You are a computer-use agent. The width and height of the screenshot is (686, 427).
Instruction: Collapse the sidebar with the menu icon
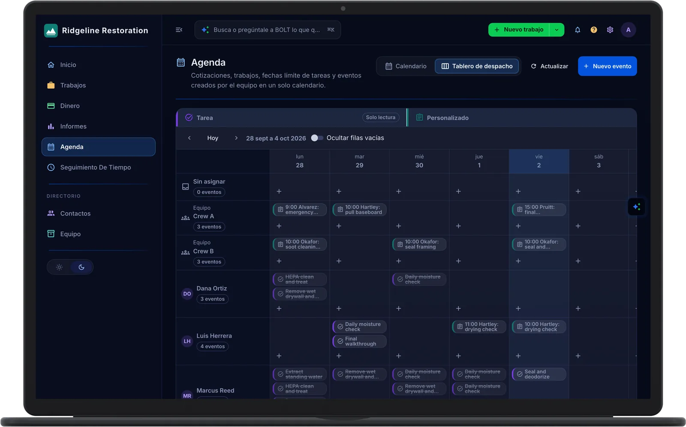point(179,30)
